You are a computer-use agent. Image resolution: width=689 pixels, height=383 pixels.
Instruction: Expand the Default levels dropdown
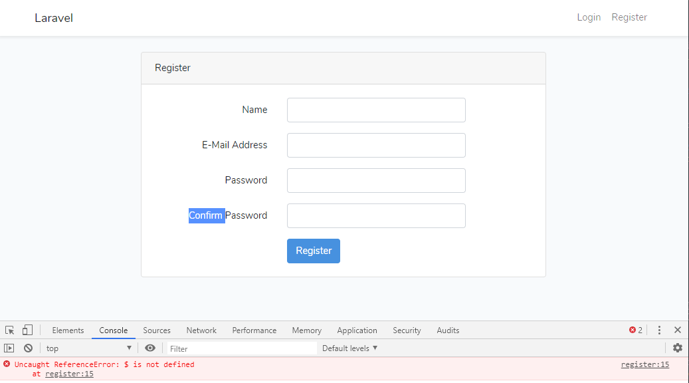click(x=349, y=348)
